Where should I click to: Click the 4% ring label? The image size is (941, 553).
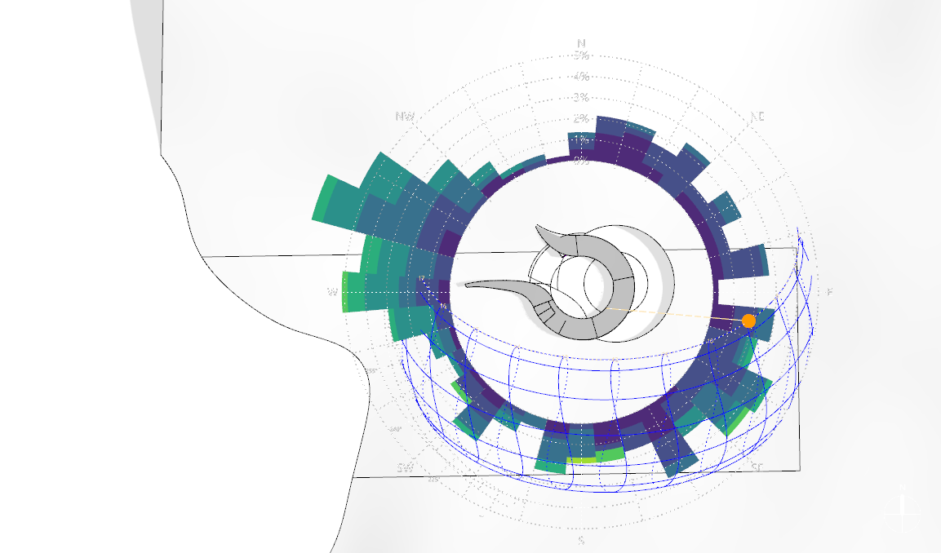click(581, 77)
